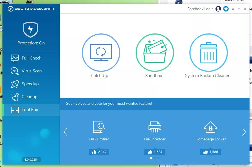Vote thumbs up for Disk Profiler
The height and width of the screenshot is (167, 252).
(x=99, y=152)
